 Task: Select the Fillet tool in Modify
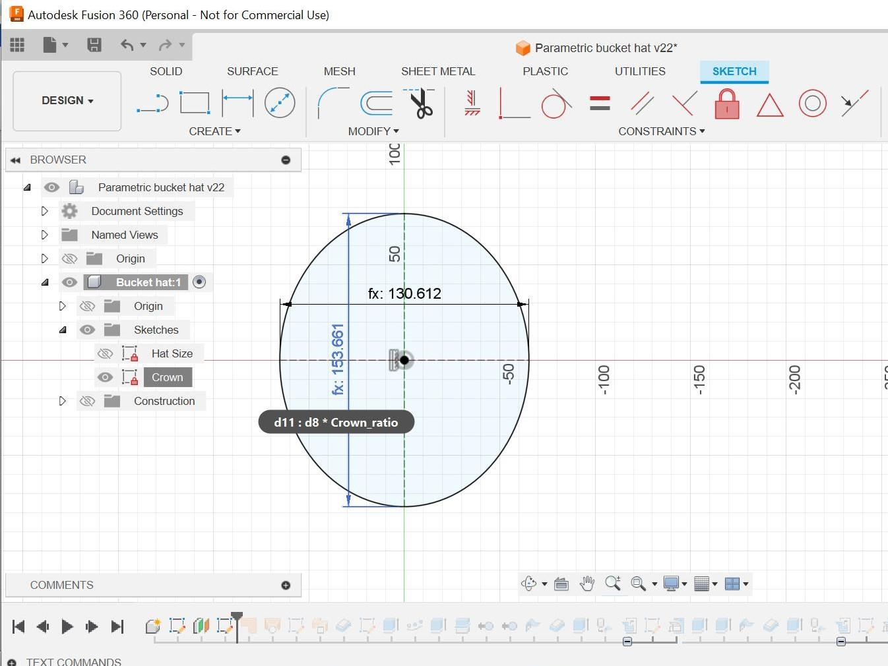tap(334, 103)
